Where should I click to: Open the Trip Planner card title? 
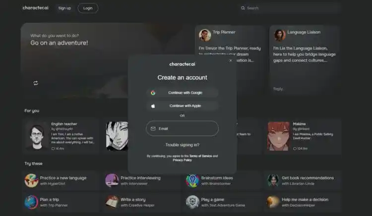point(224,32)
